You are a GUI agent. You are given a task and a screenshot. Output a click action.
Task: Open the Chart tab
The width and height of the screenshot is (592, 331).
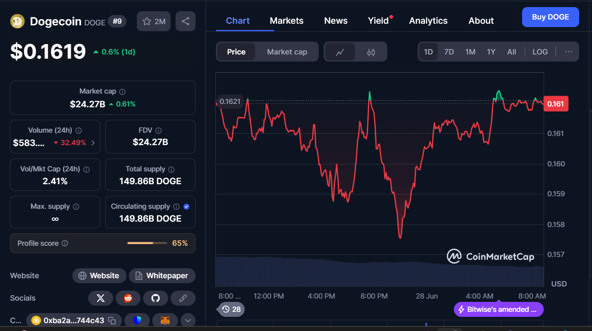click(x=238, y=21)
